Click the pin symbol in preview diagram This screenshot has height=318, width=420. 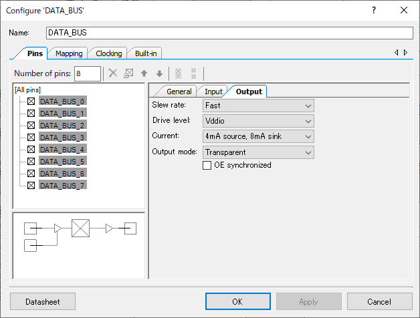click(81, 228)
